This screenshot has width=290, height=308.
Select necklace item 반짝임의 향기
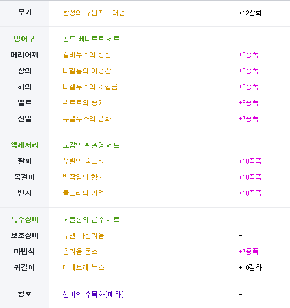pyautogui.click(x=84, y=177)
